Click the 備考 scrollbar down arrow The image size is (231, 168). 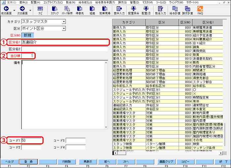pyautogui.click(x=106, y=127)
